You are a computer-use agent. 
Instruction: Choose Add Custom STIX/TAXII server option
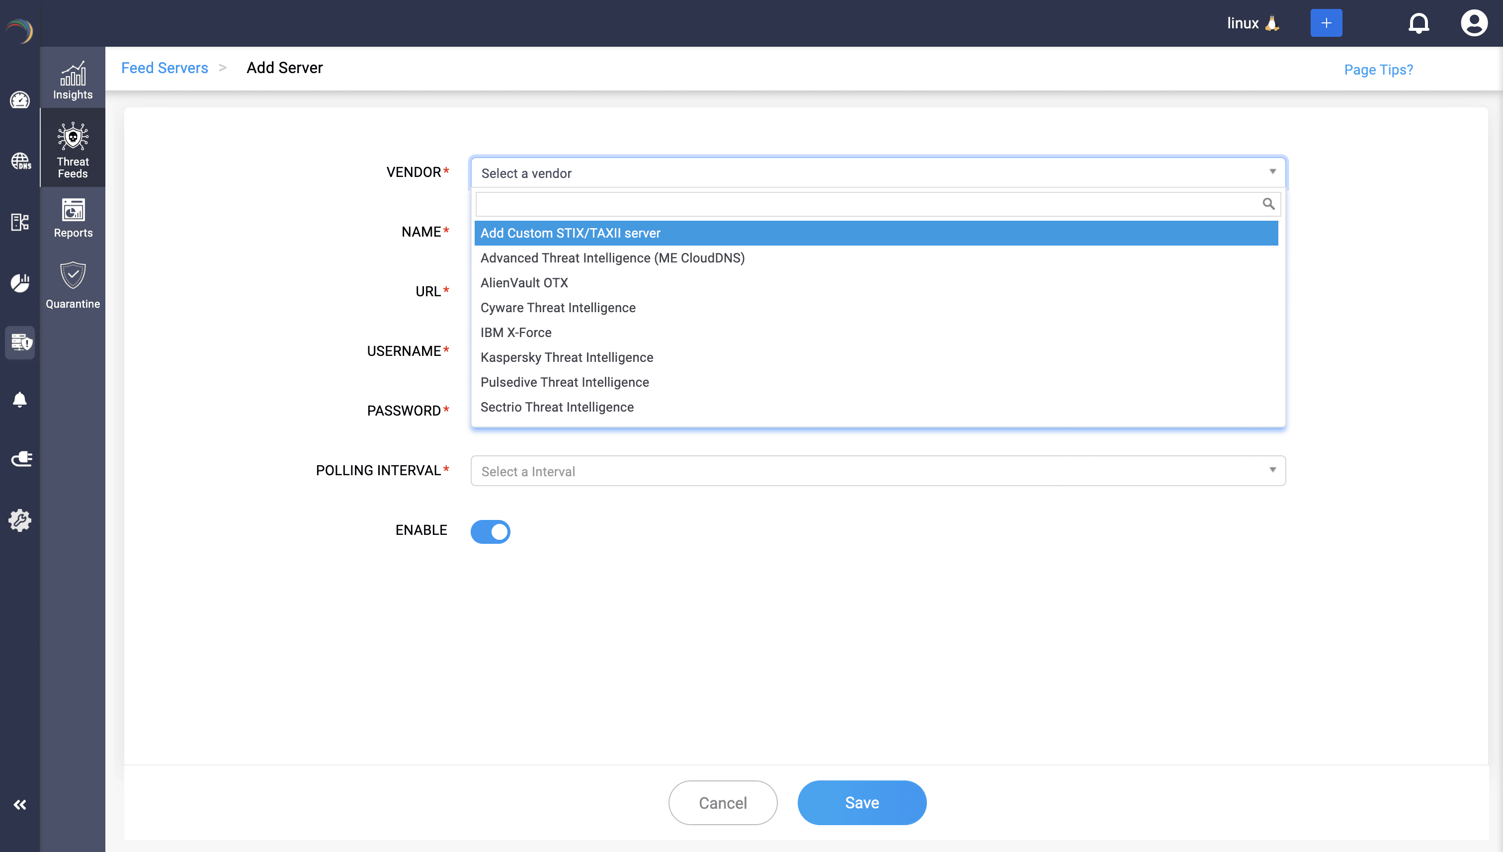tap(571, 233)
